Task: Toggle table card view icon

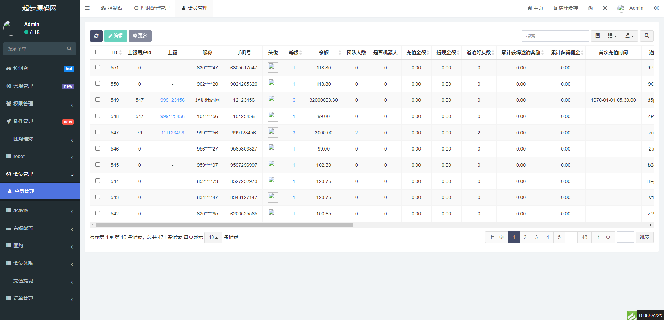Action: point(597,36)
